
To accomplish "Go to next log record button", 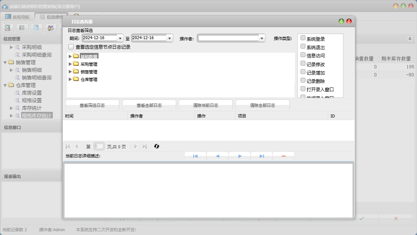I will click(x=240, y=156).
